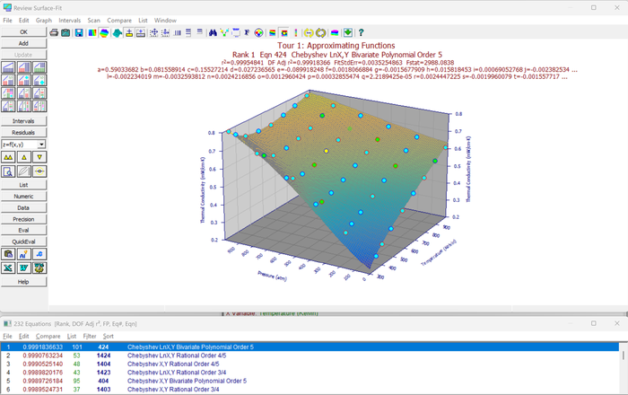The height and width of the screenshot is (395, 628).
Task: Click the single yellow up-triangle button
Action: pos(24,157)
